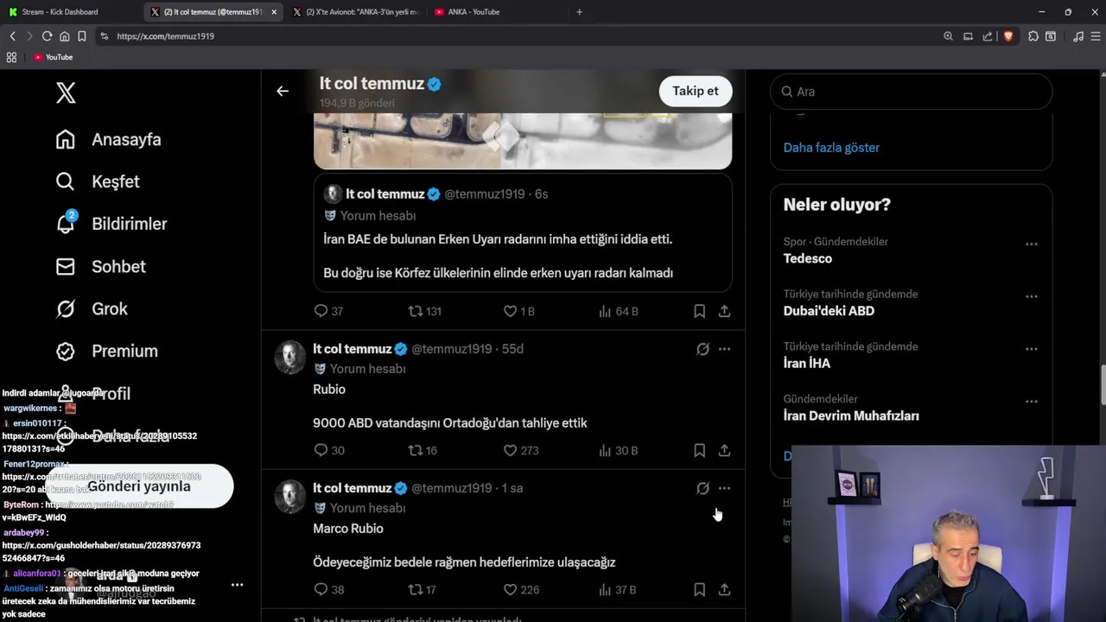Open the browser hamburger menu

click(1095, 36)
